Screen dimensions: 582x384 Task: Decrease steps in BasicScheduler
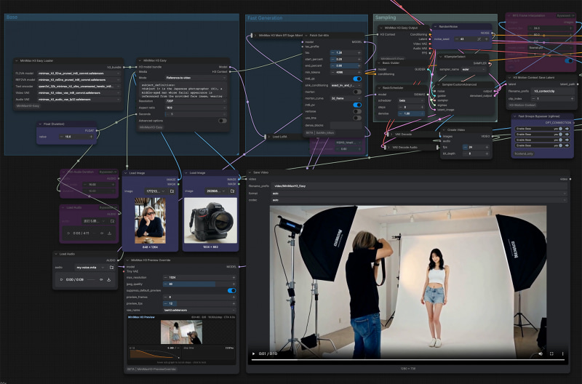pyautogui.click(x=401, y=107)
